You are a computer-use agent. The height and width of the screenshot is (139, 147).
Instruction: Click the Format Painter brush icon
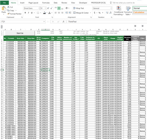pyautogui.click(x=8, y=14)
